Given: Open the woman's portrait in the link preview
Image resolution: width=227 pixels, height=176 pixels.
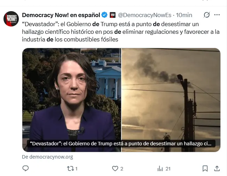Looking at the screenshot, I should [x=72, y=100].
